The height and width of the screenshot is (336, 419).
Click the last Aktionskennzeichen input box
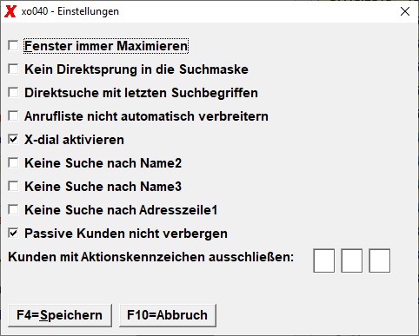[x=380, y=260]
